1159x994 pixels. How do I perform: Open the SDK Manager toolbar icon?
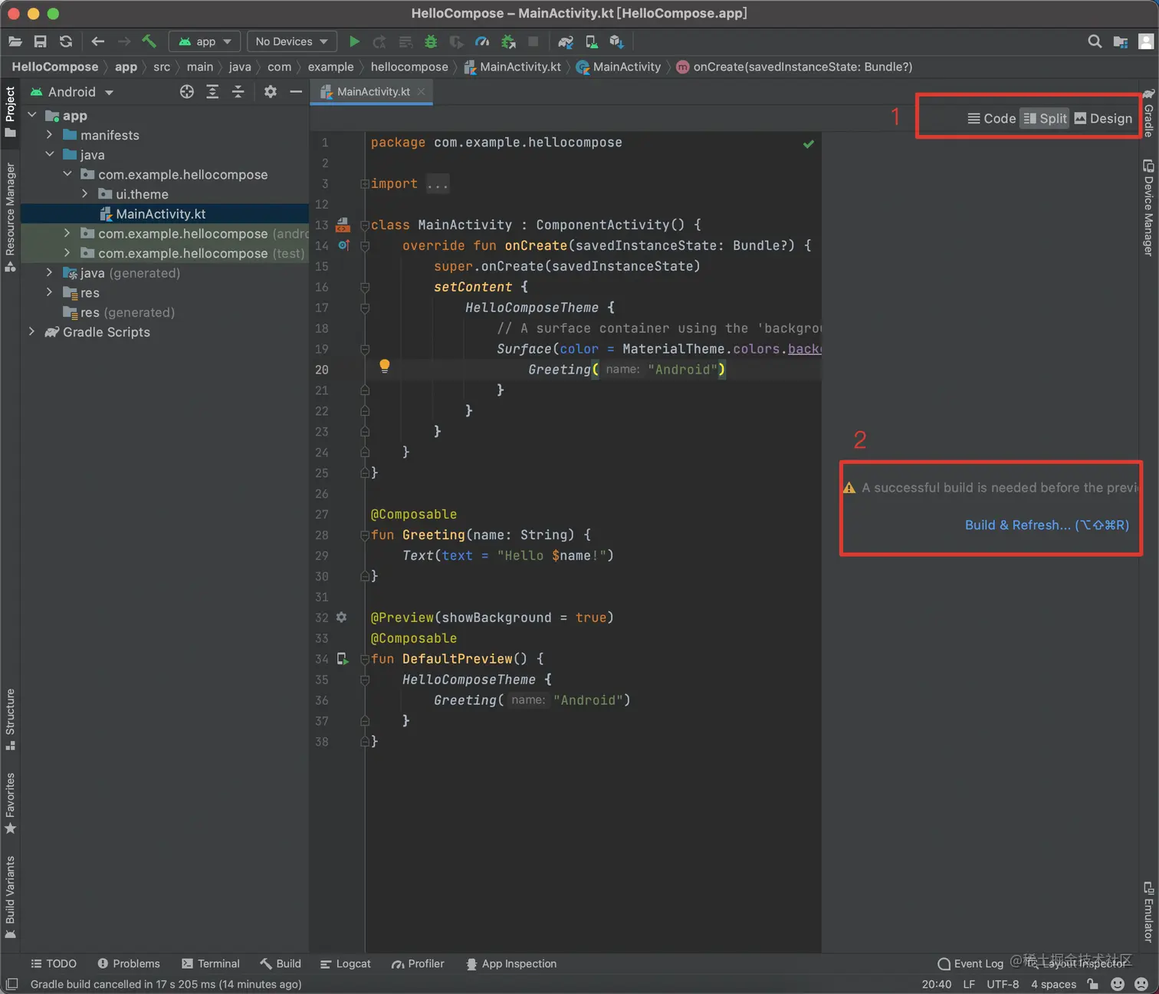[x=616, y=41]
